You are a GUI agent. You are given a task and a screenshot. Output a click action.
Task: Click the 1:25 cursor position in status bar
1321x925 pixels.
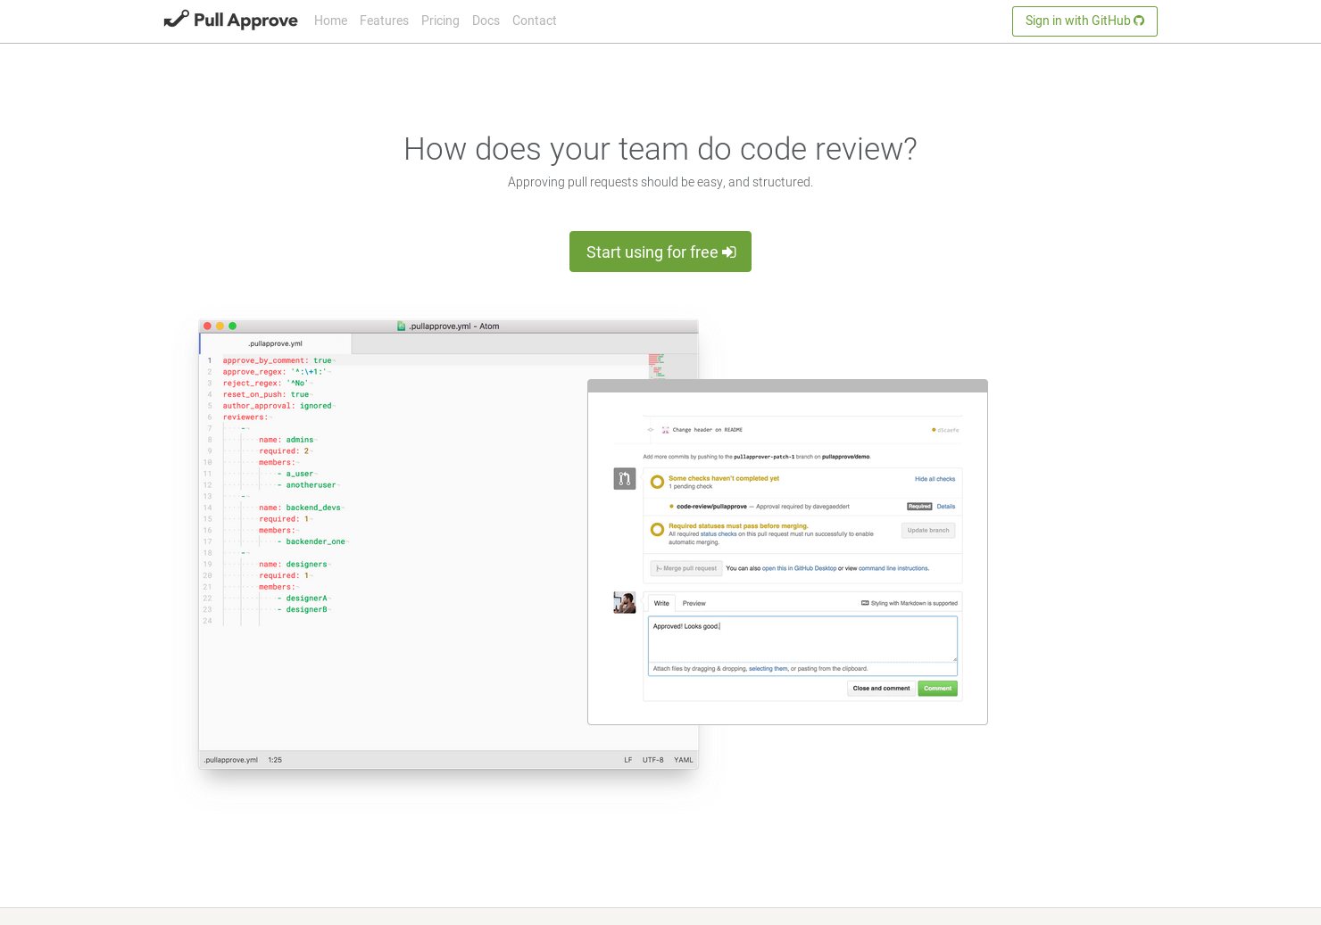point(275,760)
